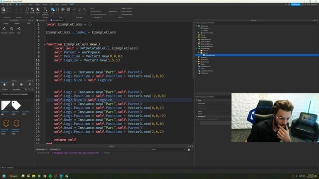
Task: Click the Replace tool icon
Action: (32, 10)
